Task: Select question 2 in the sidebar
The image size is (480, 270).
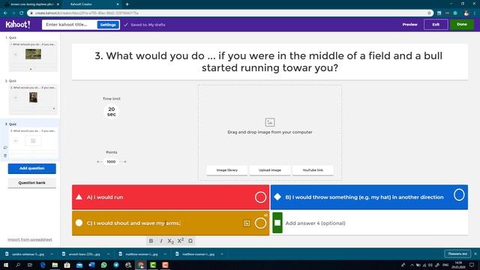Action: click(33, 100)
